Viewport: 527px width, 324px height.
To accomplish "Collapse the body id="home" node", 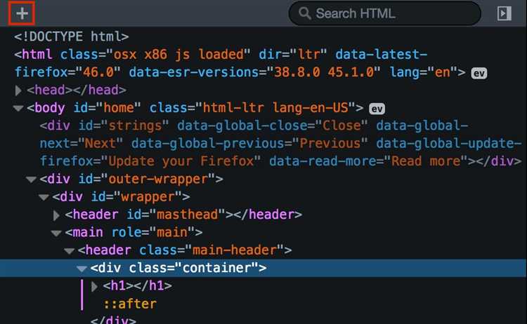I will coord(18,108).
